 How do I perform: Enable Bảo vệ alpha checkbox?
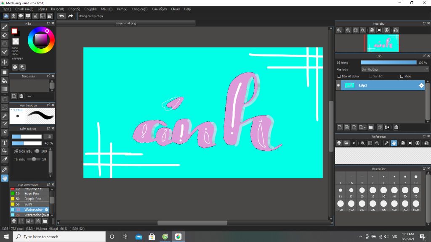339,76
